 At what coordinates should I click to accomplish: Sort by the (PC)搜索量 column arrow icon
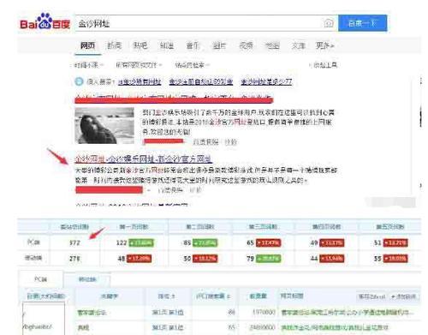(229, 296)
